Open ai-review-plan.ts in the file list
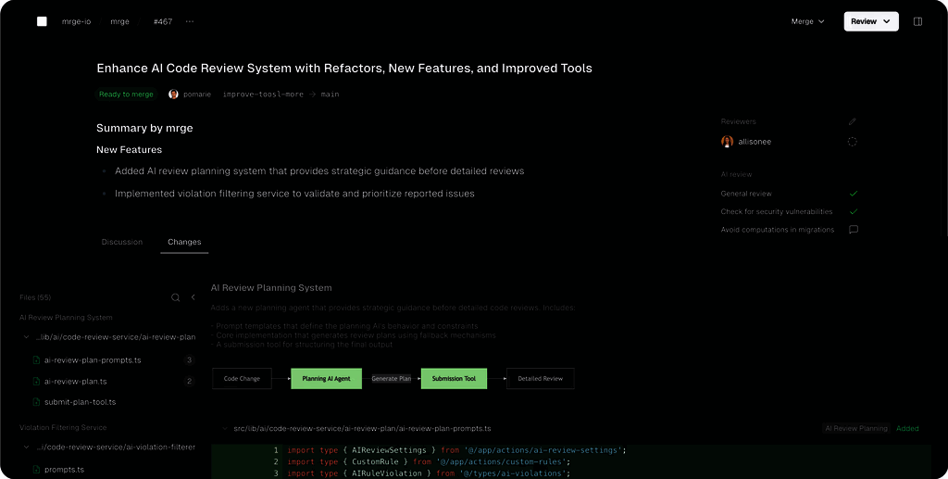The height and width of the screenshot is (479, 948). point(75,381)
